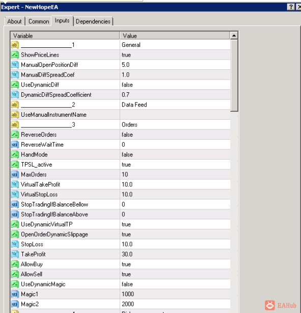
Task: Open the Dependencies tab
Action: tap(93, 21)
